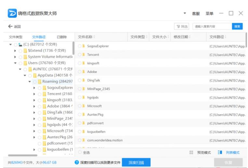The width and height of the screenshot is (248, 168).
Task: Click the blue app logo icon
Action: click(12, 13)
